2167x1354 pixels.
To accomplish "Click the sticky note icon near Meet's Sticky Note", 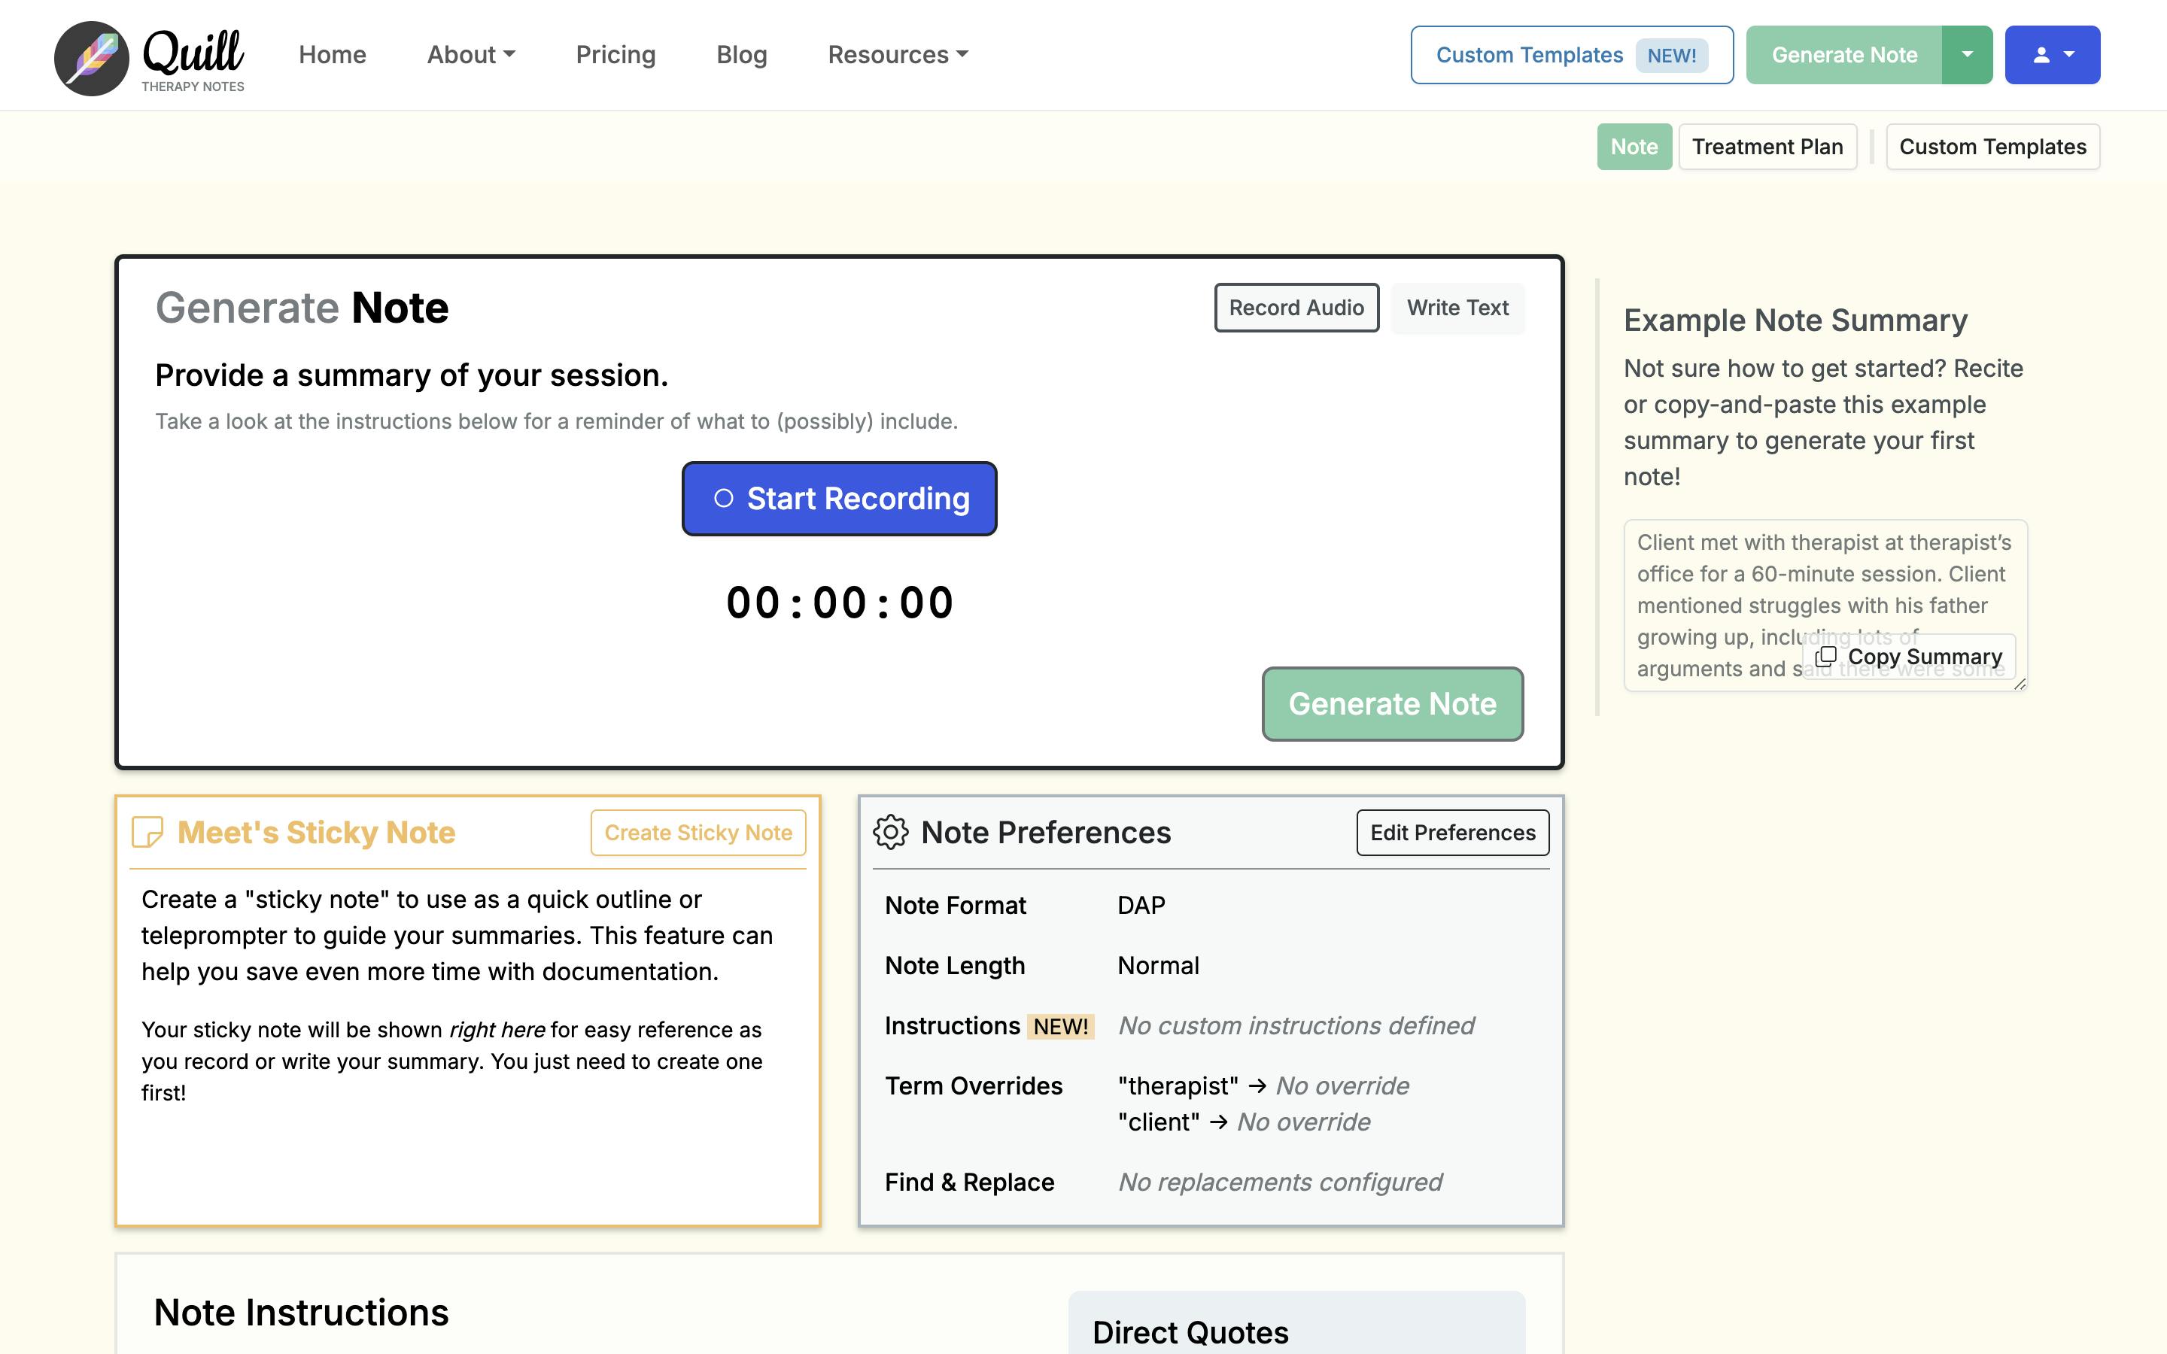I will point(147,832).
